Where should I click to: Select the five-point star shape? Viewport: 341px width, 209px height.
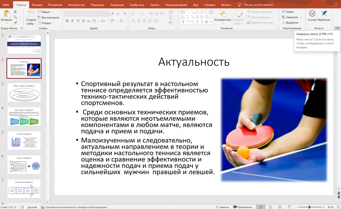pyautogui.click(x=207, y=22)
